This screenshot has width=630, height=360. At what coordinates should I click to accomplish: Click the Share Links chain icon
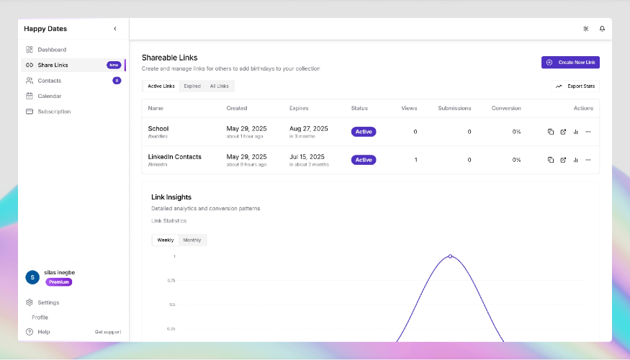(x=30, y=65)
